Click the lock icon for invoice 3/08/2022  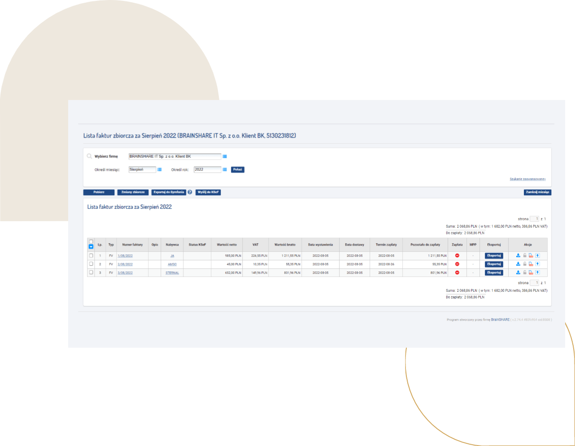tap(525, 272)
